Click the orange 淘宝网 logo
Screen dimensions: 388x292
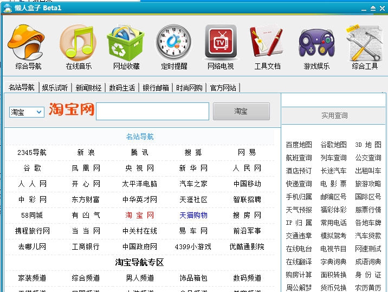click(72, 109)
